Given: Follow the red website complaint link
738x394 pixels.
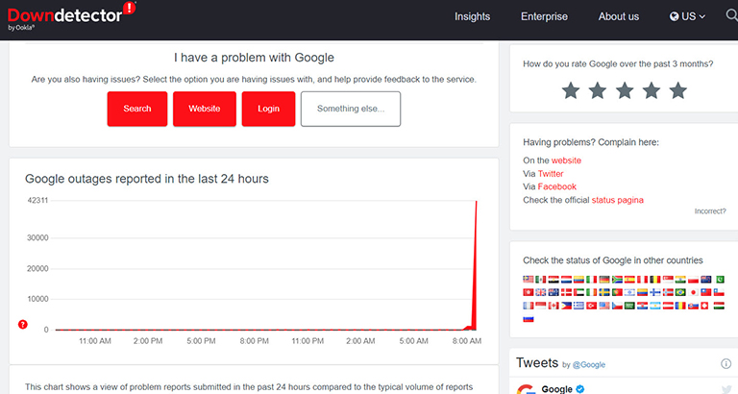Looking at the screenshot, I should [566, 160].
